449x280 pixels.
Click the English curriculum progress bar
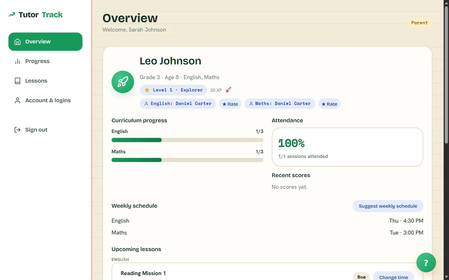click(x=187, y=140)
